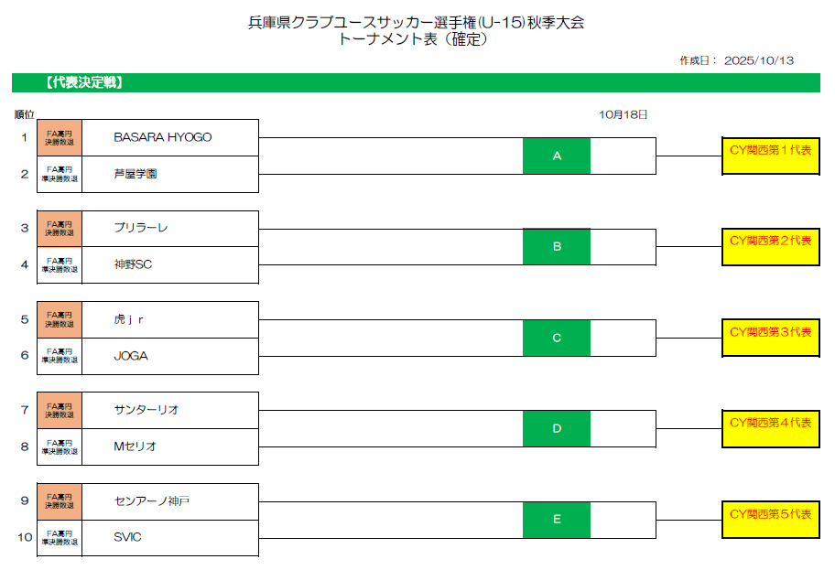Click the センアーノ神戸 team entry
The height and width of the screenshot is (570, 835).
(169, 501)
